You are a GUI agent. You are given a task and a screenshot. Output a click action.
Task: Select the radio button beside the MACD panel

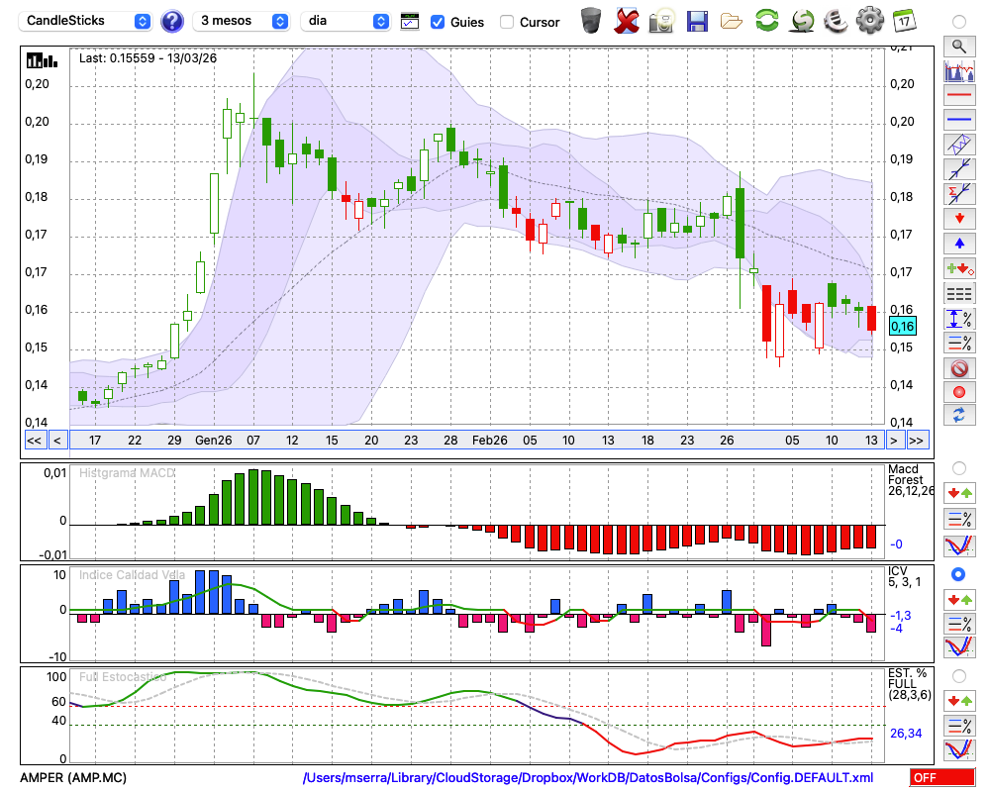point(958,467)
